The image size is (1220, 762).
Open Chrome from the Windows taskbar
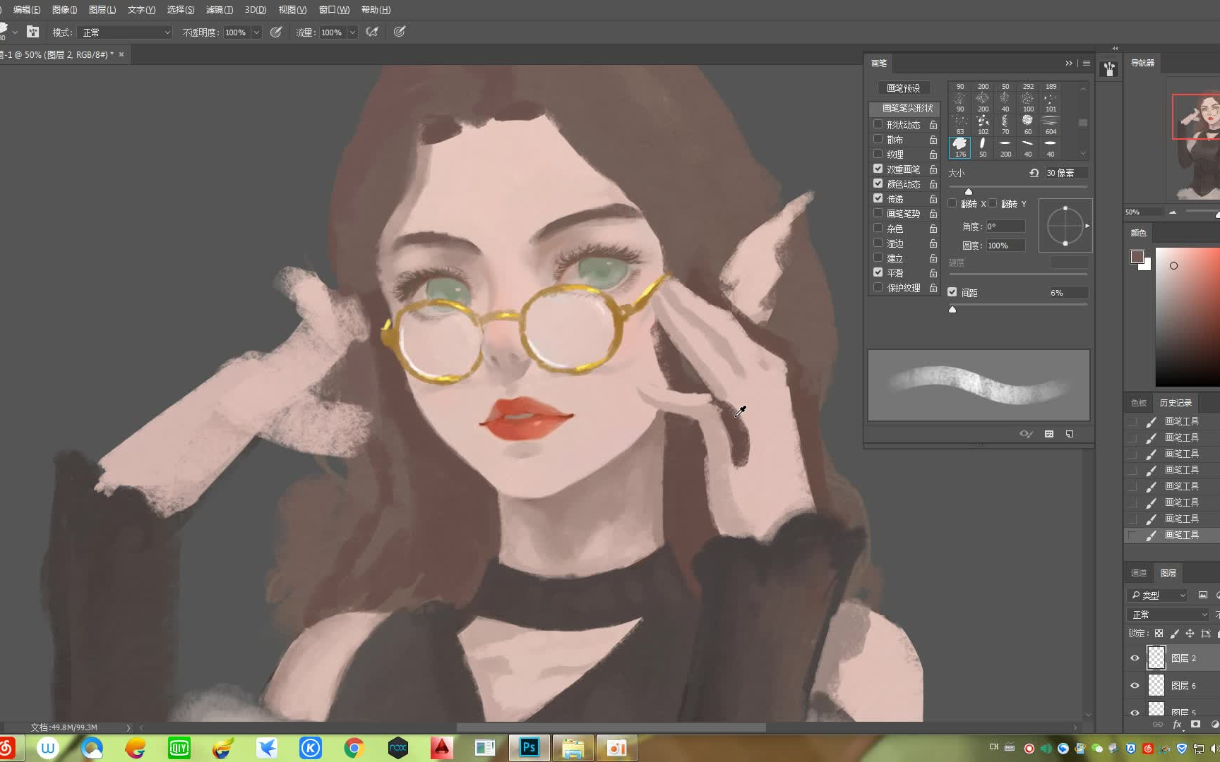[354, 748]
